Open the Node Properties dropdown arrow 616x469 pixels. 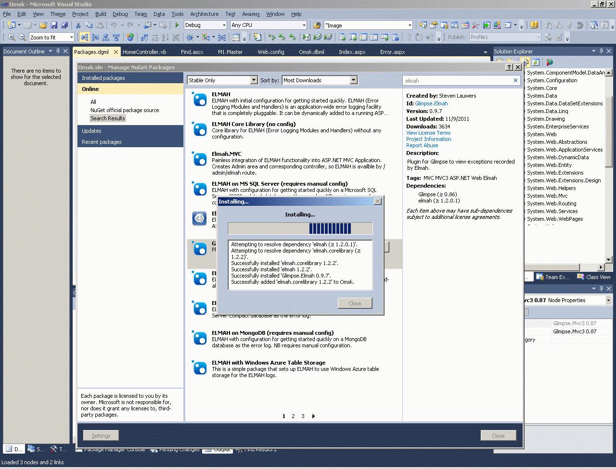[608, 300]
